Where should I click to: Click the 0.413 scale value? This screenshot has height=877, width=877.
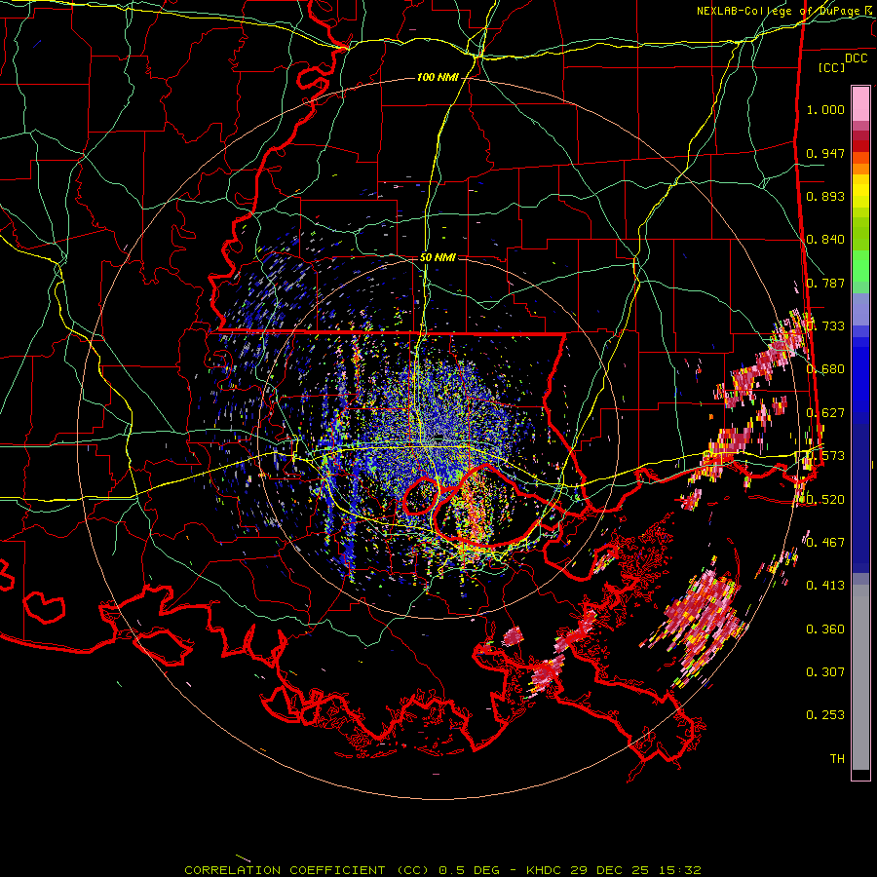click(x=825, y=586)
